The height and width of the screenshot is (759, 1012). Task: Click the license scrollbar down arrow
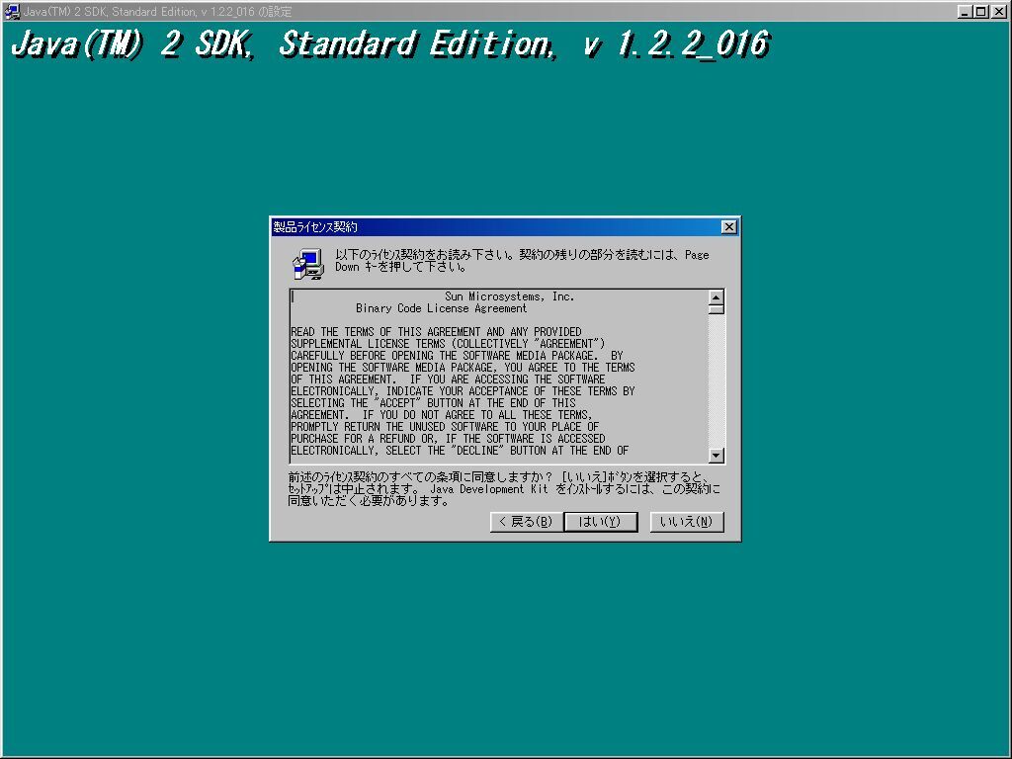click(716, 456)
